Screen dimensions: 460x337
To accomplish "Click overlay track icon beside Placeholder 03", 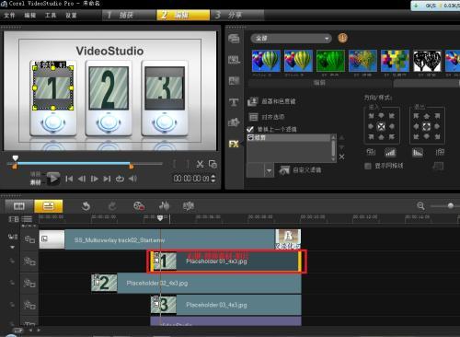I will (29, 305).
